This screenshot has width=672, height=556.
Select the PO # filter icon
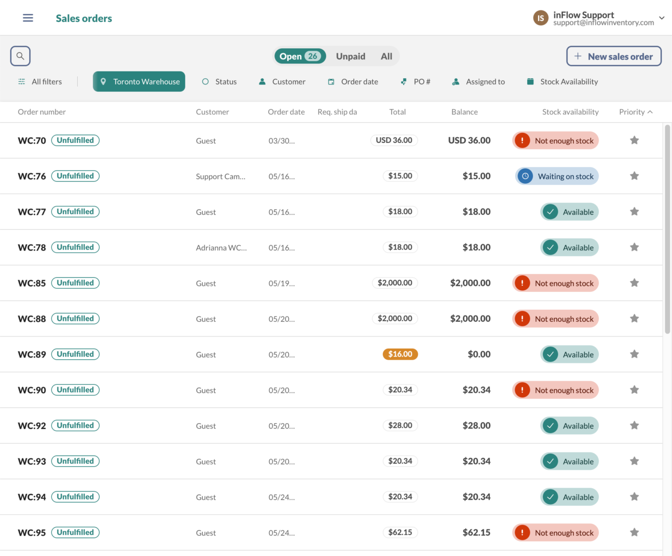tap(403, 81)
